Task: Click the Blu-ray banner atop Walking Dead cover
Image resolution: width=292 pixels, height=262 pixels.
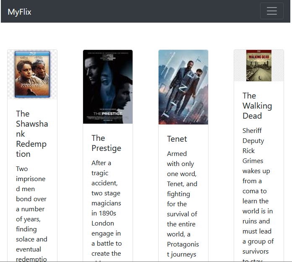Action: pyautogui.click(x=259, y=52)
